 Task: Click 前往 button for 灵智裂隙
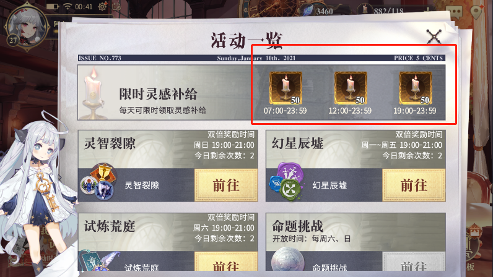pos(226,185)
